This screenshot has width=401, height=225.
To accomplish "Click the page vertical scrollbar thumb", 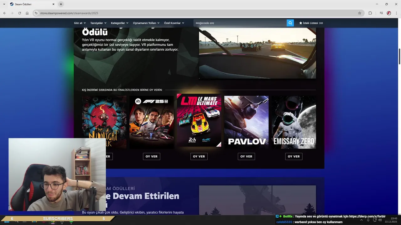I will click(399, 57).
